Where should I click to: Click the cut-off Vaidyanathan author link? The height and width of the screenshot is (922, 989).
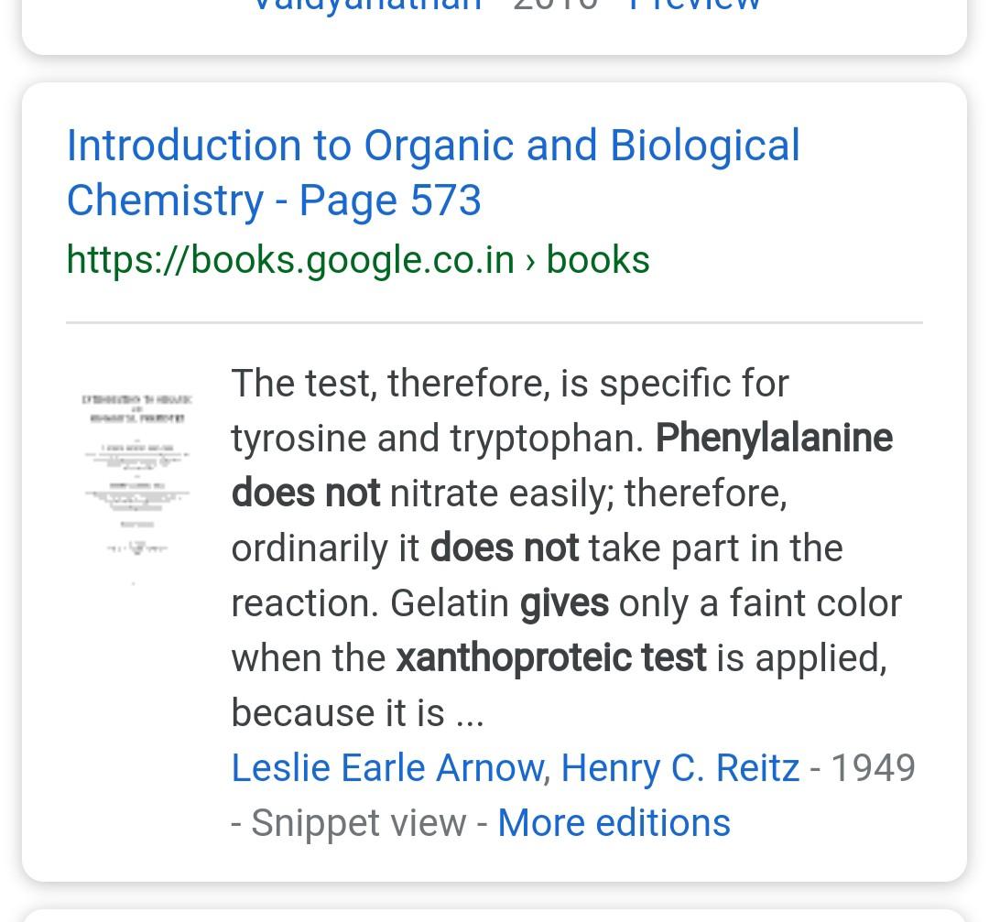click(x=366, y=5)
